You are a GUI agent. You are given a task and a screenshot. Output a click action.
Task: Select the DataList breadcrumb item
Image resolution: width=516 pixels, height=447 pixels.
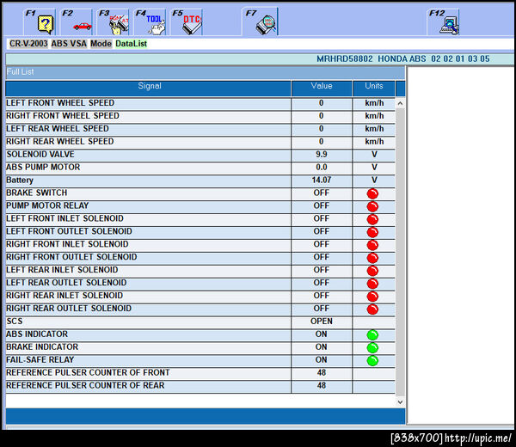tap(131, 44)
